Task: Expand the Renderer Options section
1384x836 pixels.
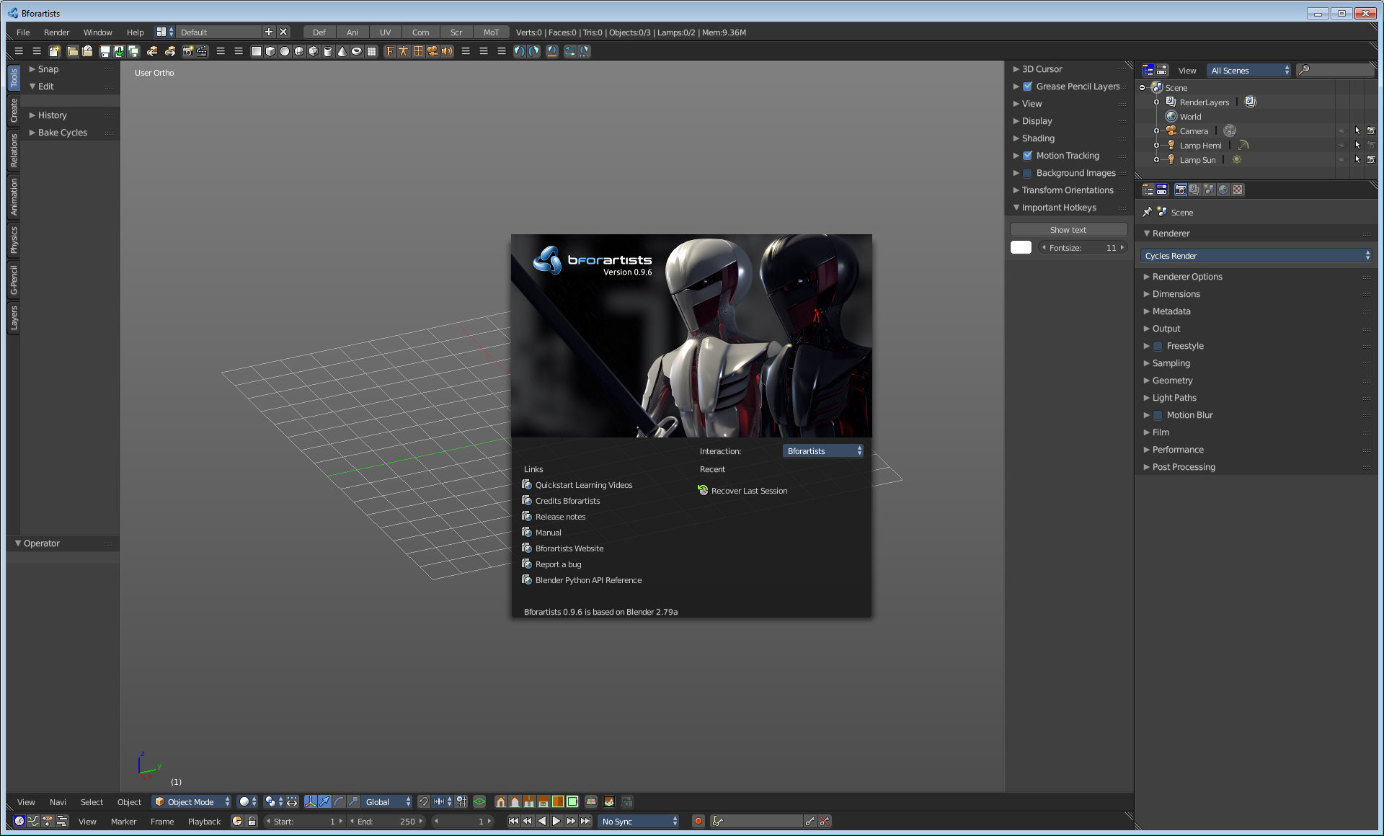Action: point(1185,276)
